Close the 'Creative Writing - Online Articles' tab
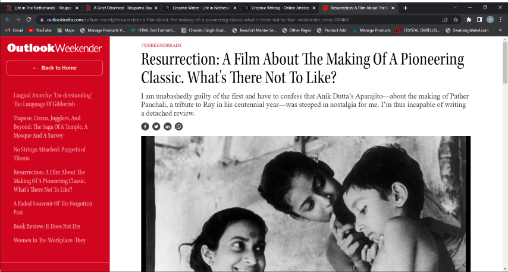 (x=314, y=8)
